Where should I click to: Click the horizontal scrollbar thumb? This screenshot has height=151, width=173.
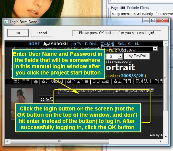(x=59, y=141)
